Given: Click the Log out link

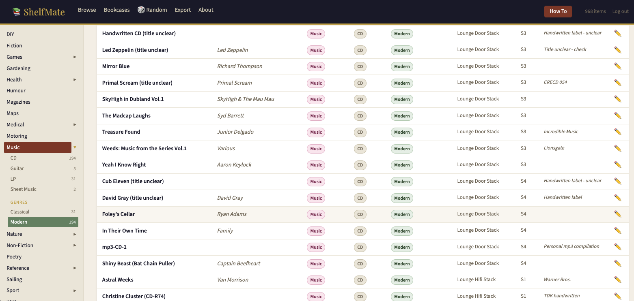Looking at the screenshot, I should [621, 11].
